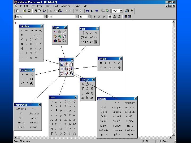
Task: Click return in Programming palette
Action: click(x=21, y=127)
